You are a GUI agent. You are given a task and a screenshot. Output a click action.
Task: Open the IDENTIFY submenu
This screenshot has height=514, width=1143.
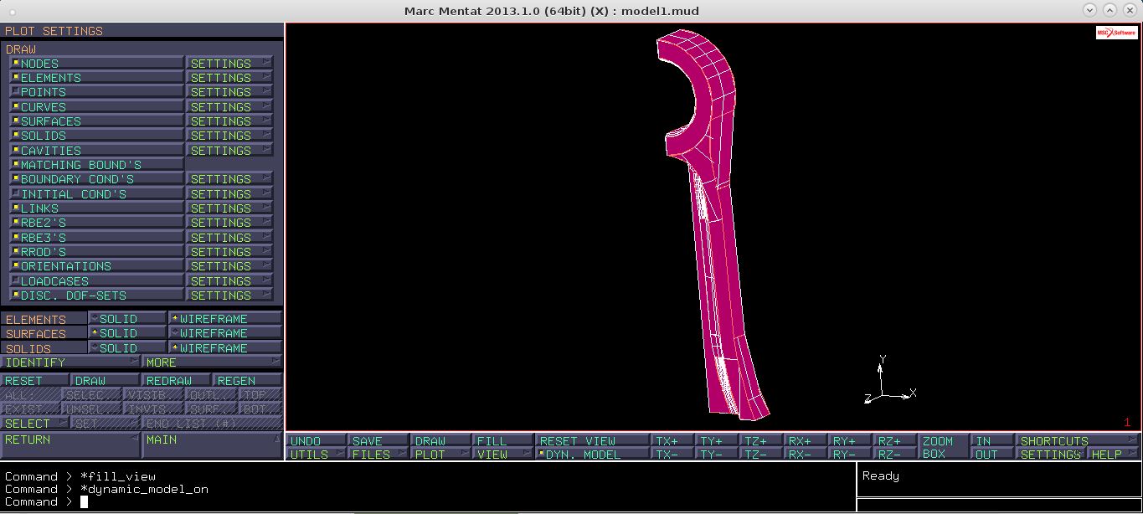(x=71, y=362)
